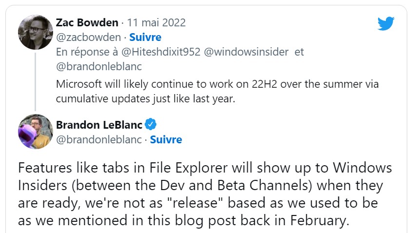Click the @brandonleblanc handle under Brandon LeBlanc
This screenshot has width=417, height=233.
pyautogui.click(x=99, y=139)
